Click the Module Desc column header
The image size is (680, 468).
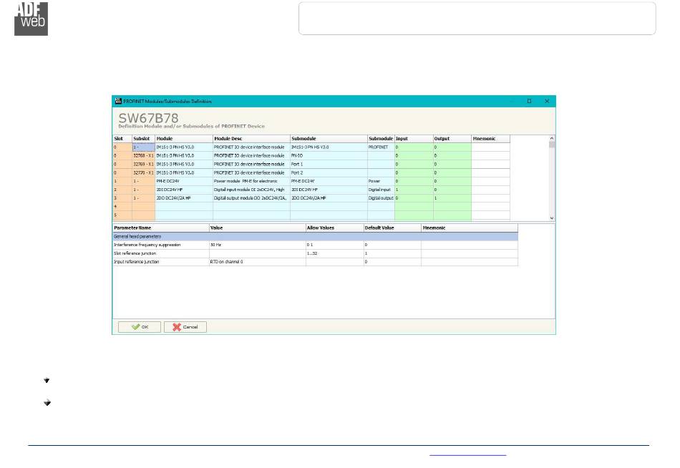click(x=251, y=139)
